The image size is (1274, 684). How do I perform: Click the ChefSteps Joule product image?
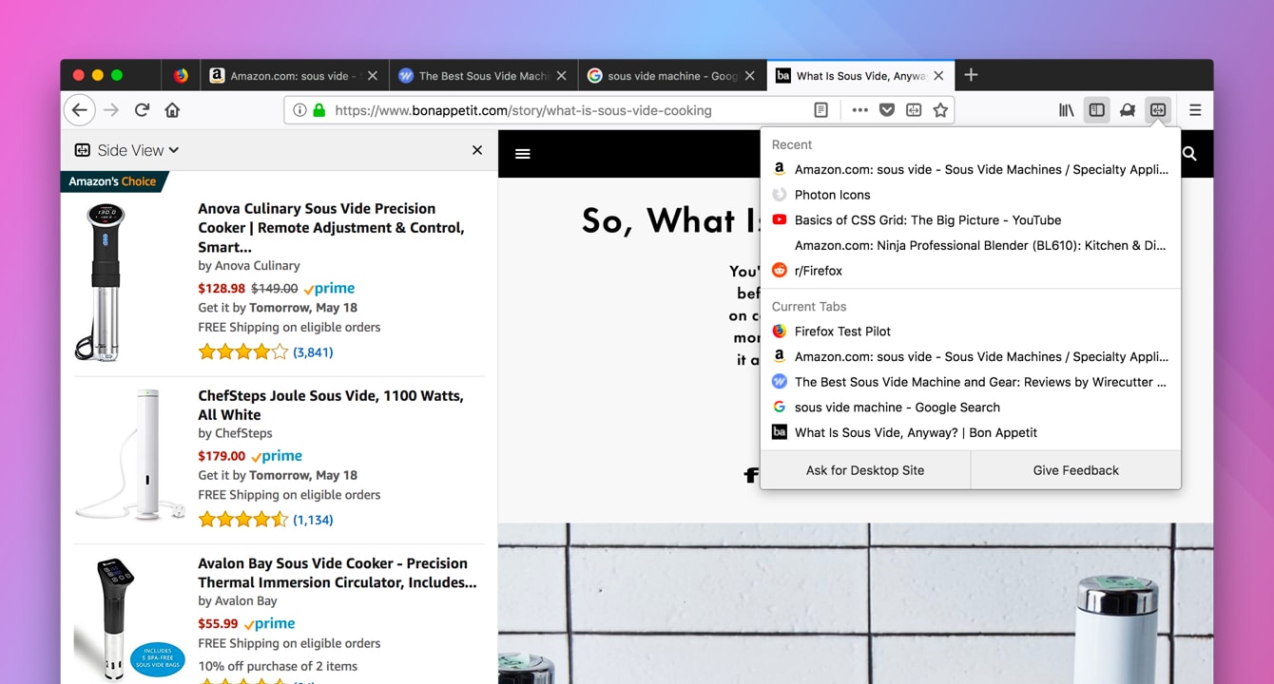[x=130, y=454]
